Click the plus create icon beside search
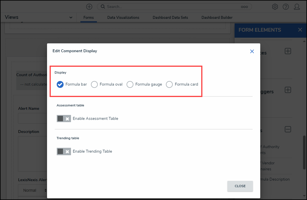The image size is (307, 200). pyautogui.click(x=89, y=7)
